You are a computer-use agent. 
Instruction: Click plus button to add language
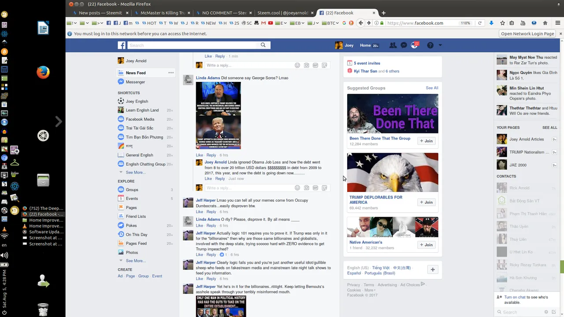pos(433,269)
